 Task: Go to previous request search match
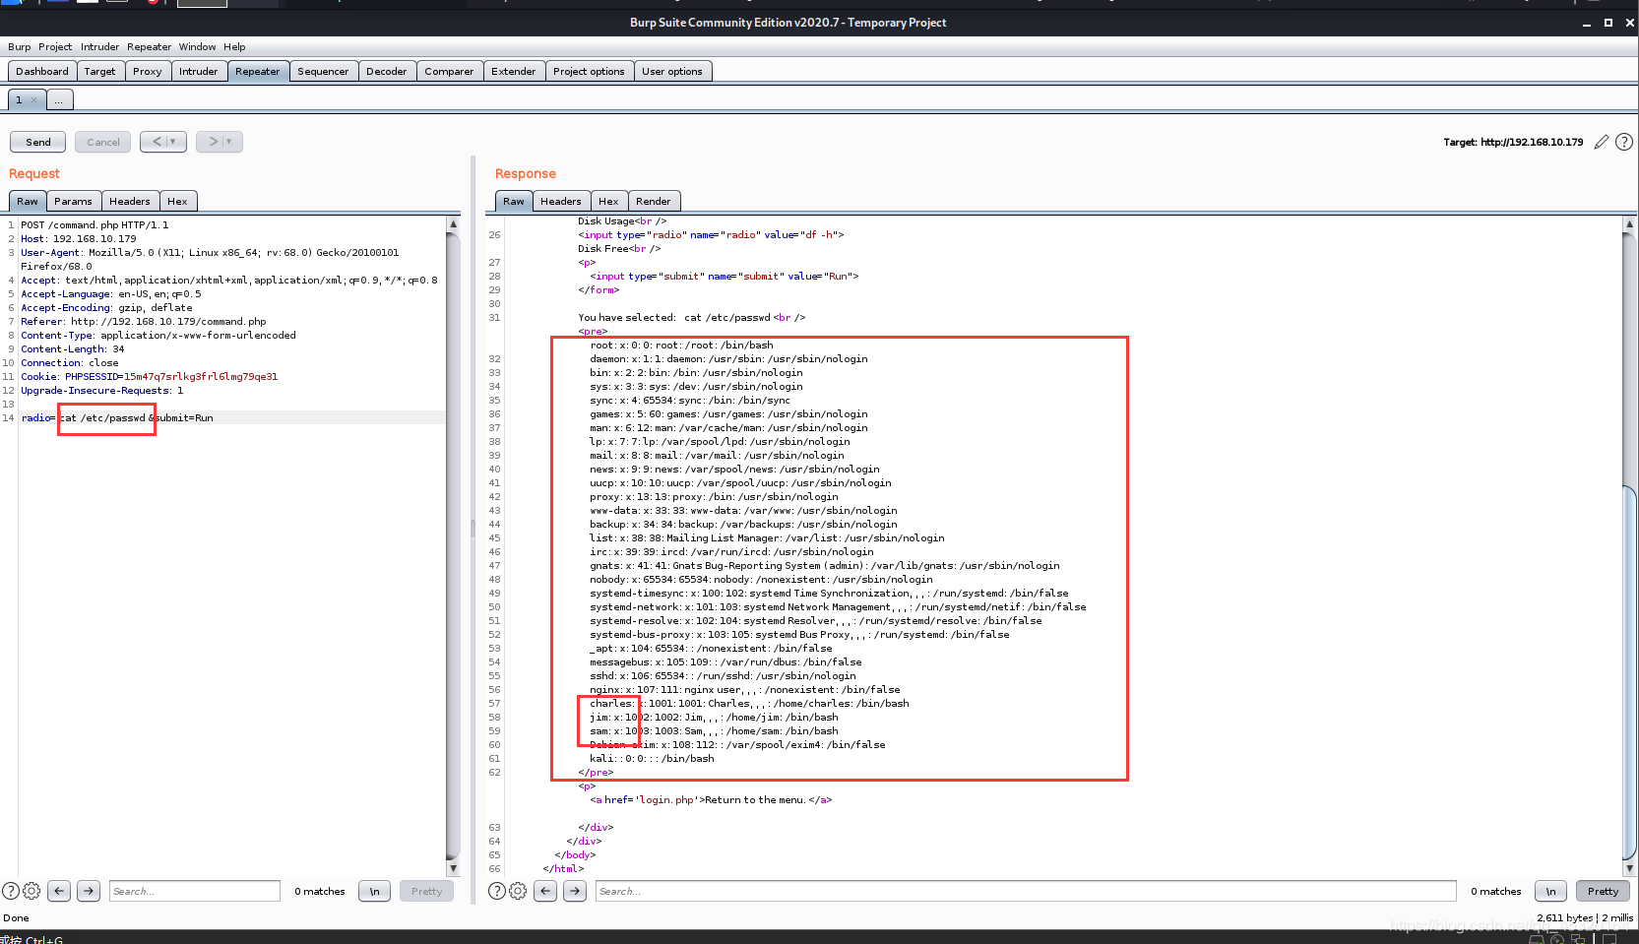59,891
